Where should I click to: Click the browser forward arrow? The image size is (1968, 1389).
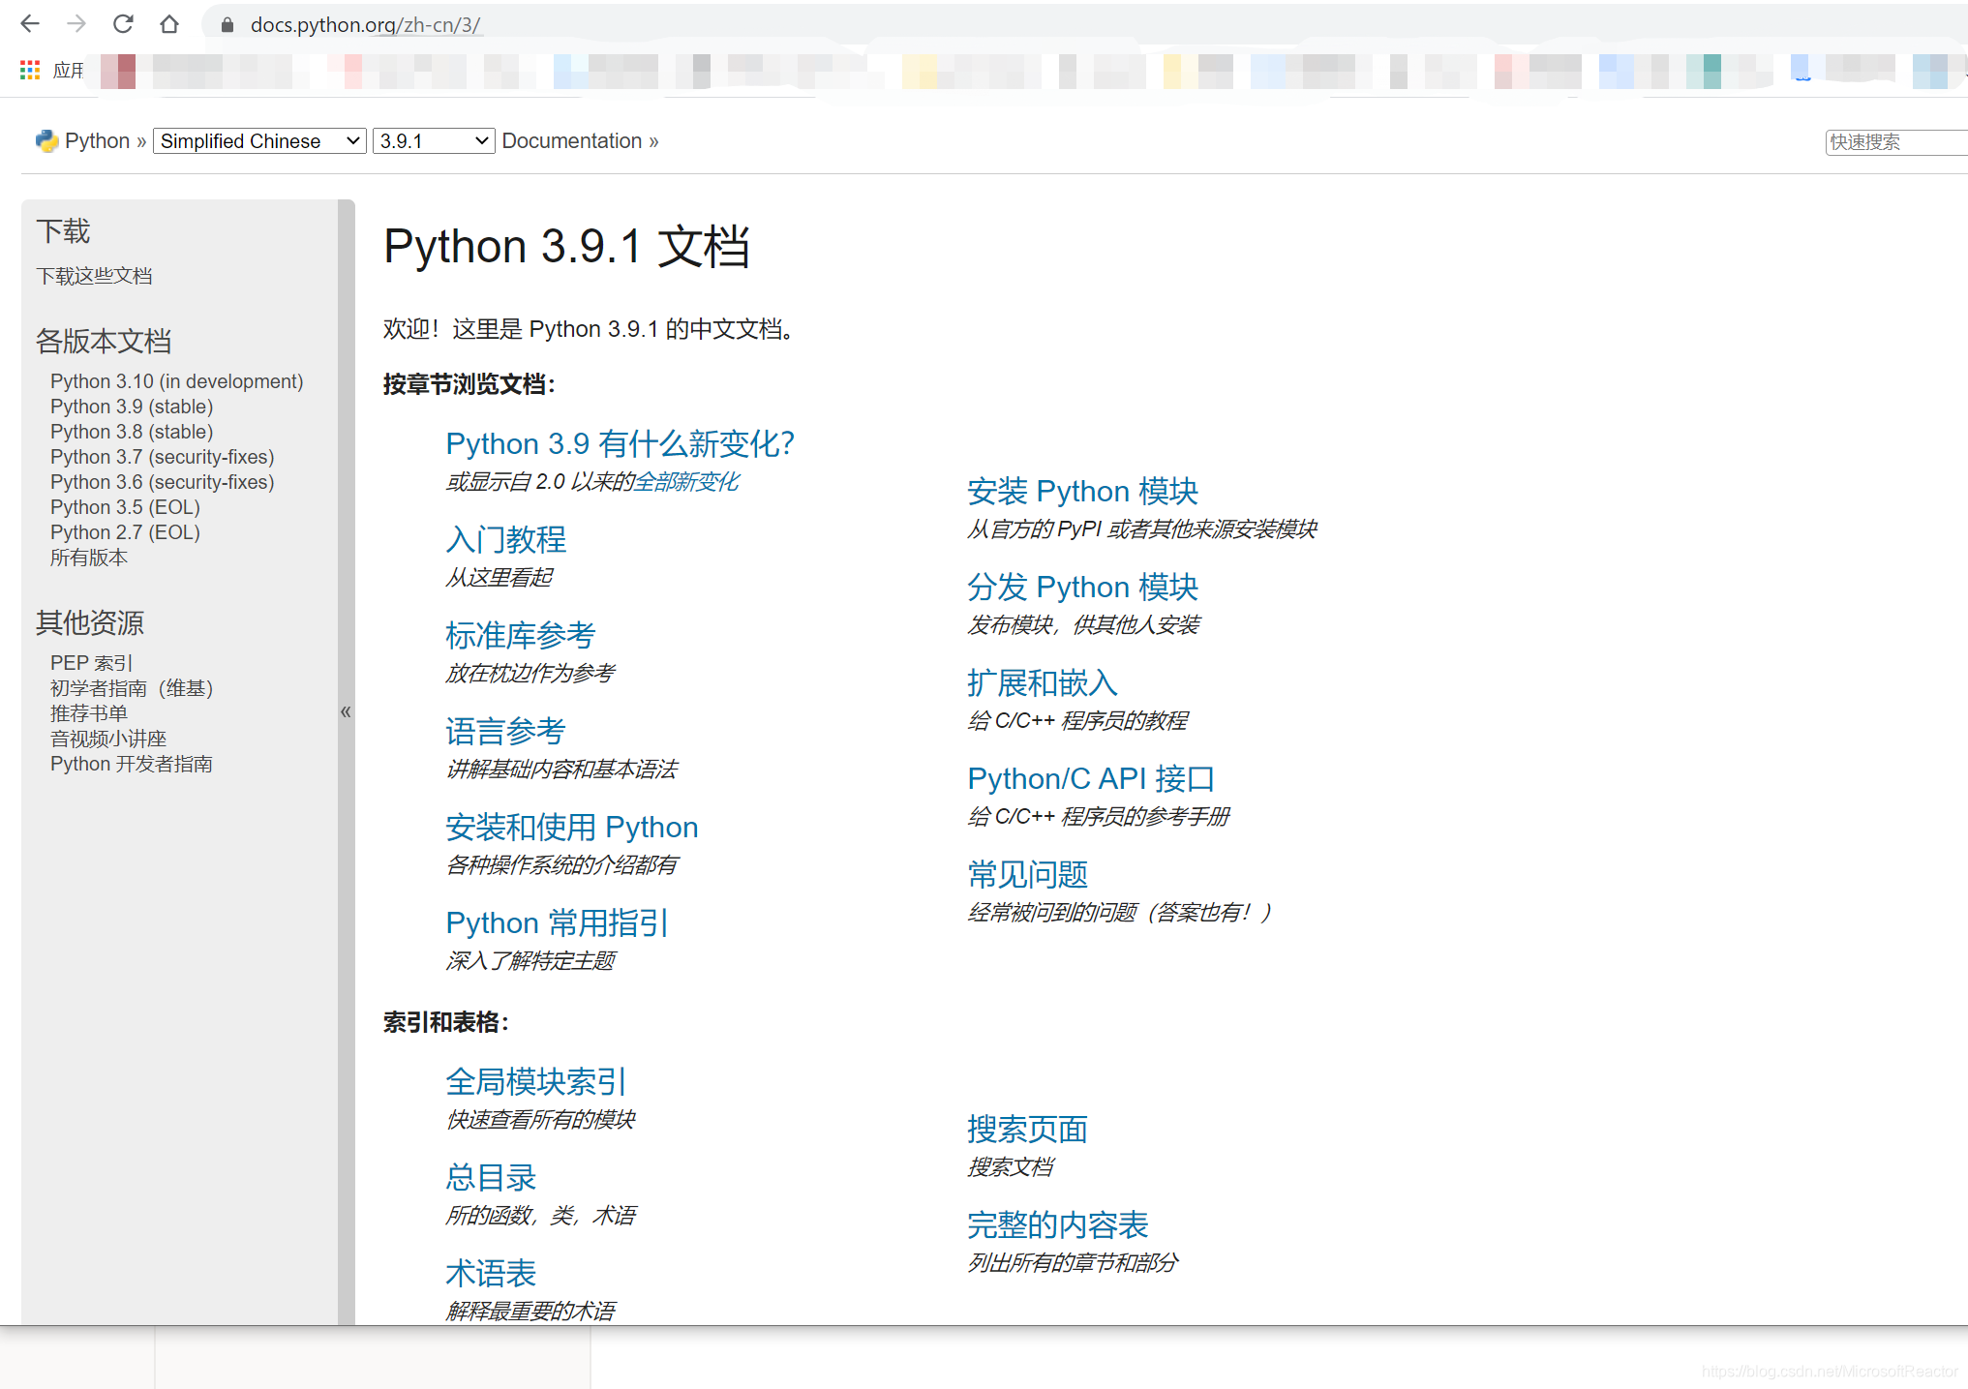[76, 24]
